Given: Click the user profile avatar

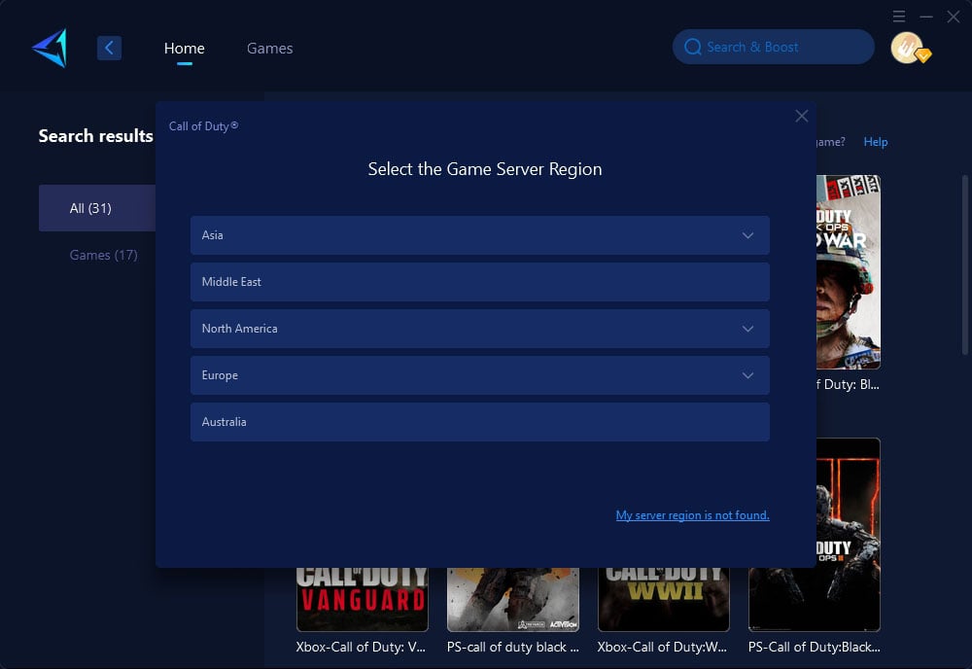Looking at the screenshot, I should (909, 48).
